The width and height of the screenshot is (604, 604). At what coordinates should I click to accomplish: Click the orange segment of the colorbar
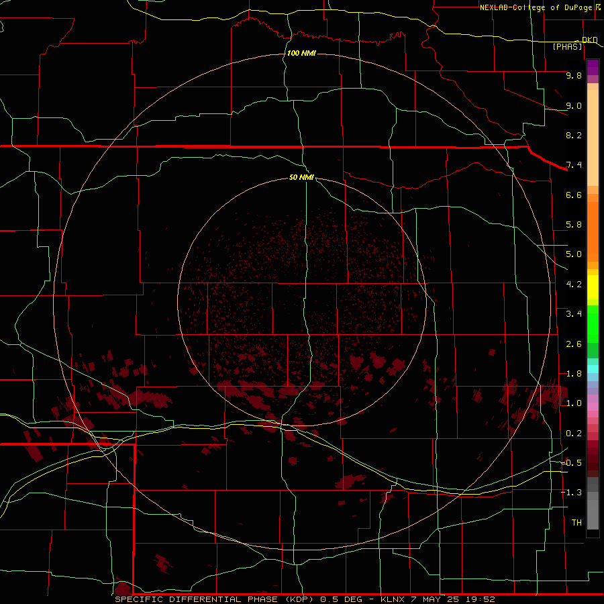(x=593, y=232)
